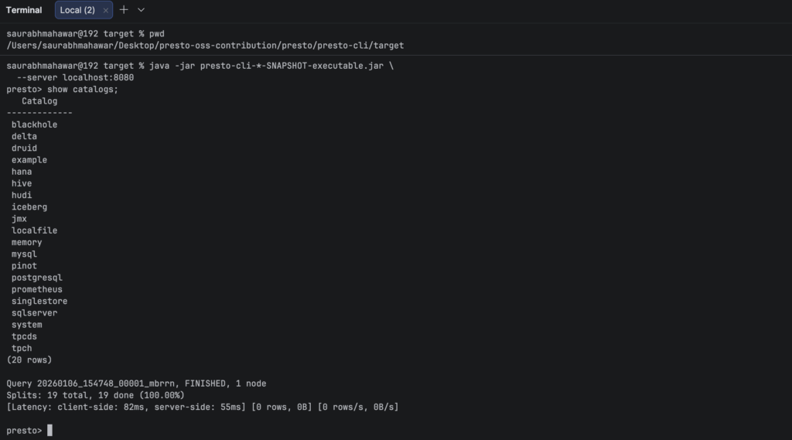The width and height of the screenshot is (792, 440).
Task: Expand the terminal session options chevron
Action: (141, 10)
